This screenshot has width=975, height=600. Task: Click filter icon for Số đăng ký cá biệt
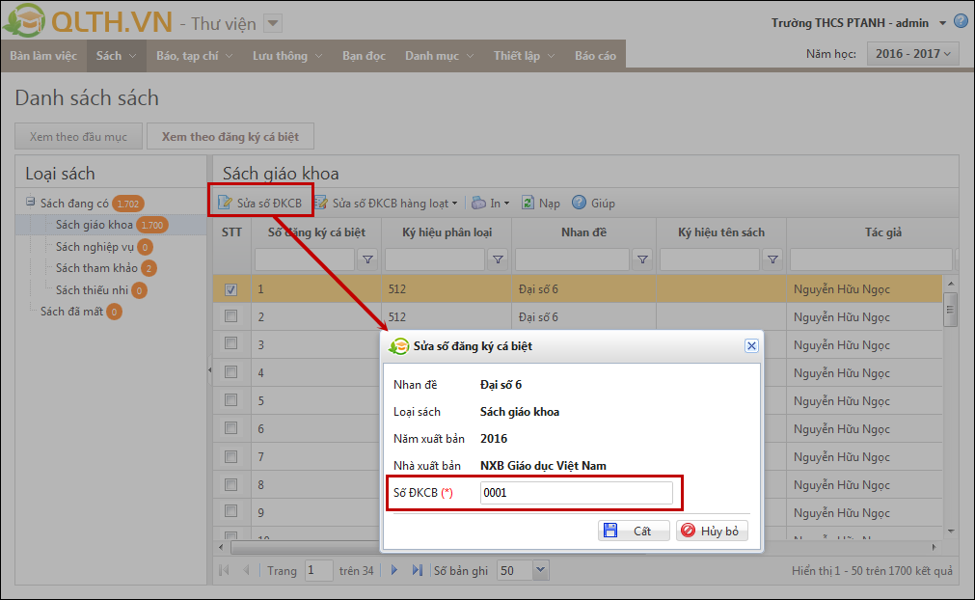[x=368, y=259]
